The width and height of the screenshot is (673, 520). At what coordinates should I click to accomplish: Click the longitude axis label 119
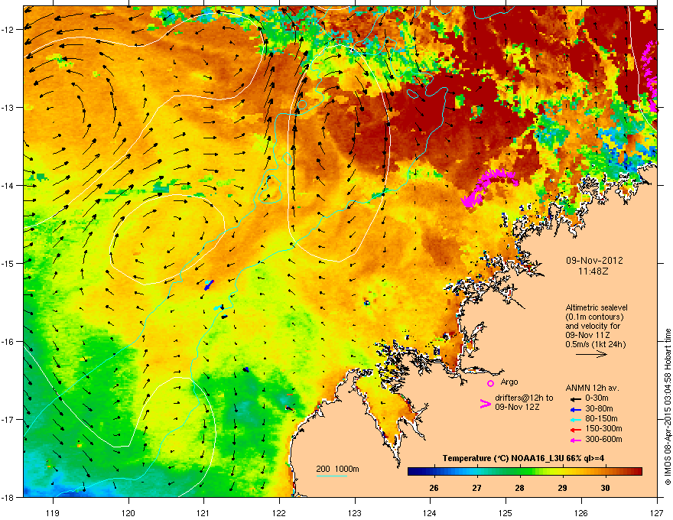point(53,512)
